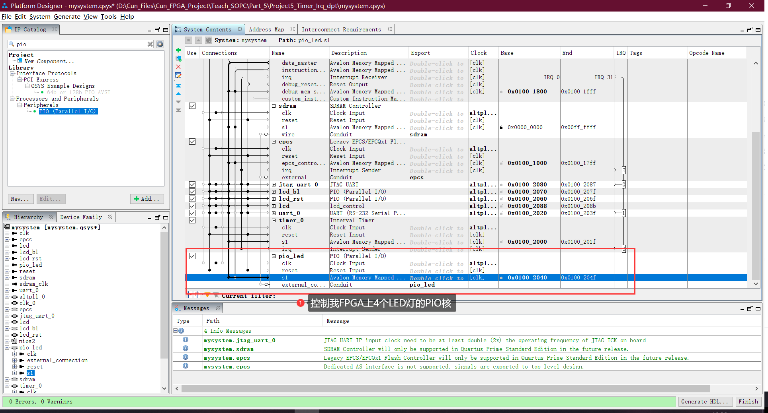Collapse the epcs component row
768x413 pixels.
click(x=274, y=142)
